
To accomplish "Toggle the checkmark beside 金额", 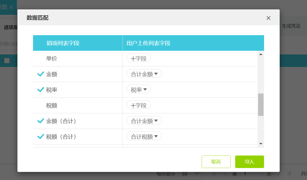I will coord(41,74).
